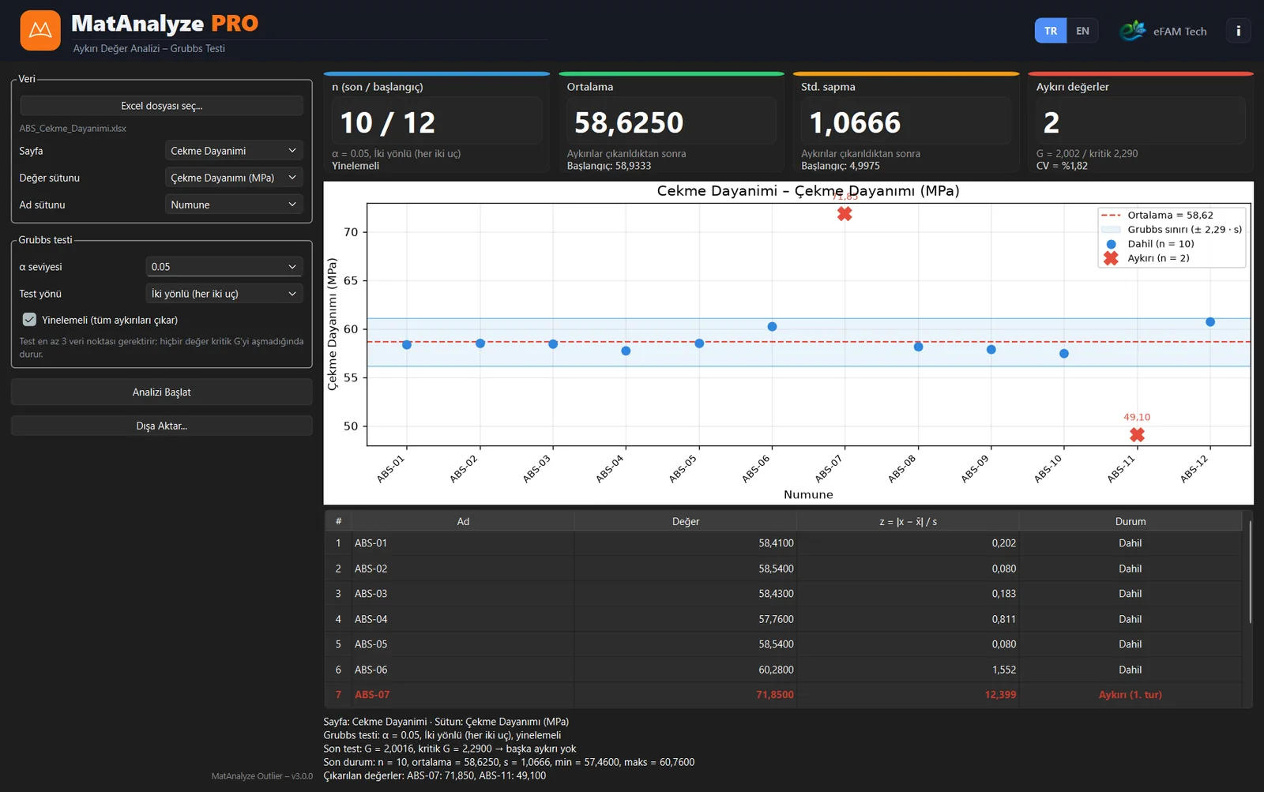Switch language to TR
This screenshot has height=792, width=1264.
[1051, 31]
